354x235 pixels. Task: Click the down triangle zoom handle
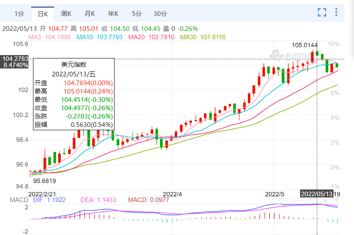coord(336,200)
